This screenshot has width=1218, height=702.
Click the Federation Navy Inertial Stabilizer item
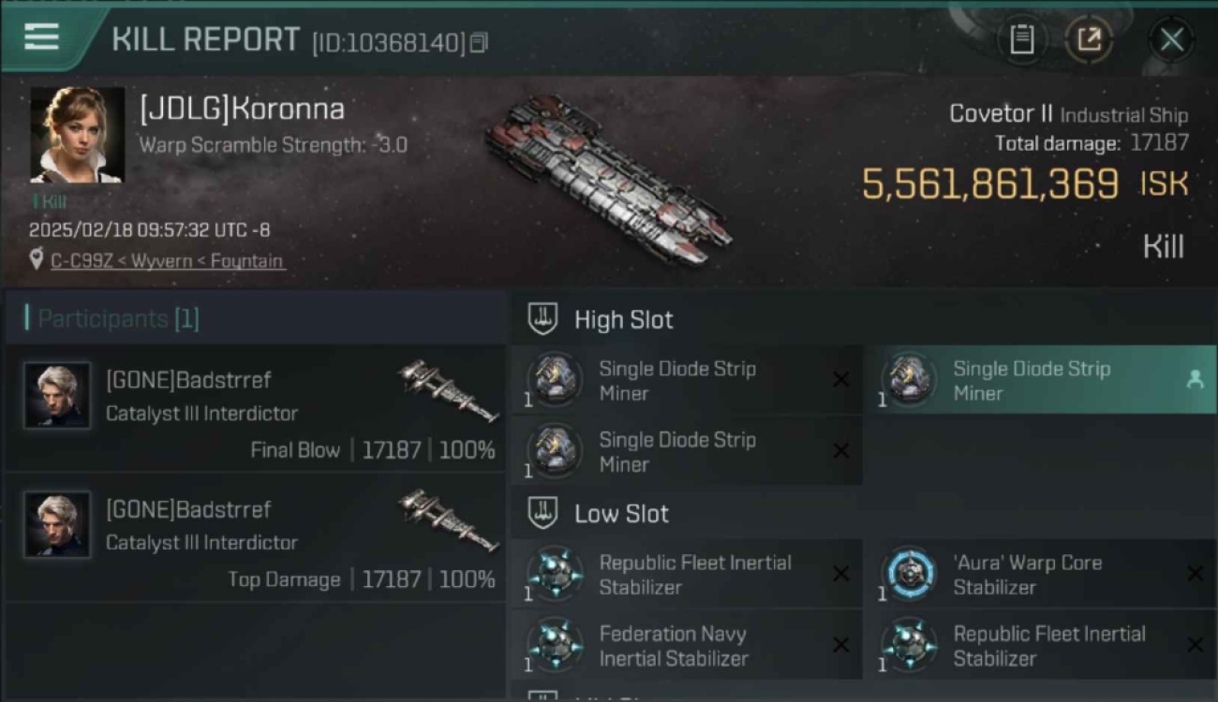coord(687,646)
